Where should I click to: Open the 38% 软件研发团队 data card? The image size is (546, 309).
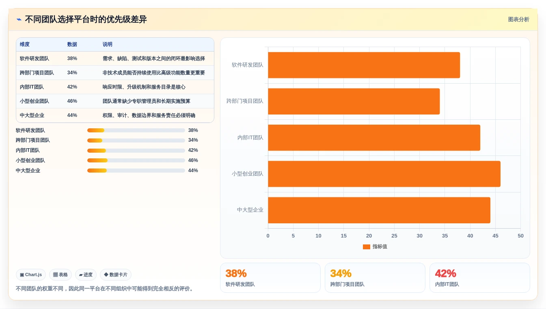pyautogui.click(x=270, y=278)
